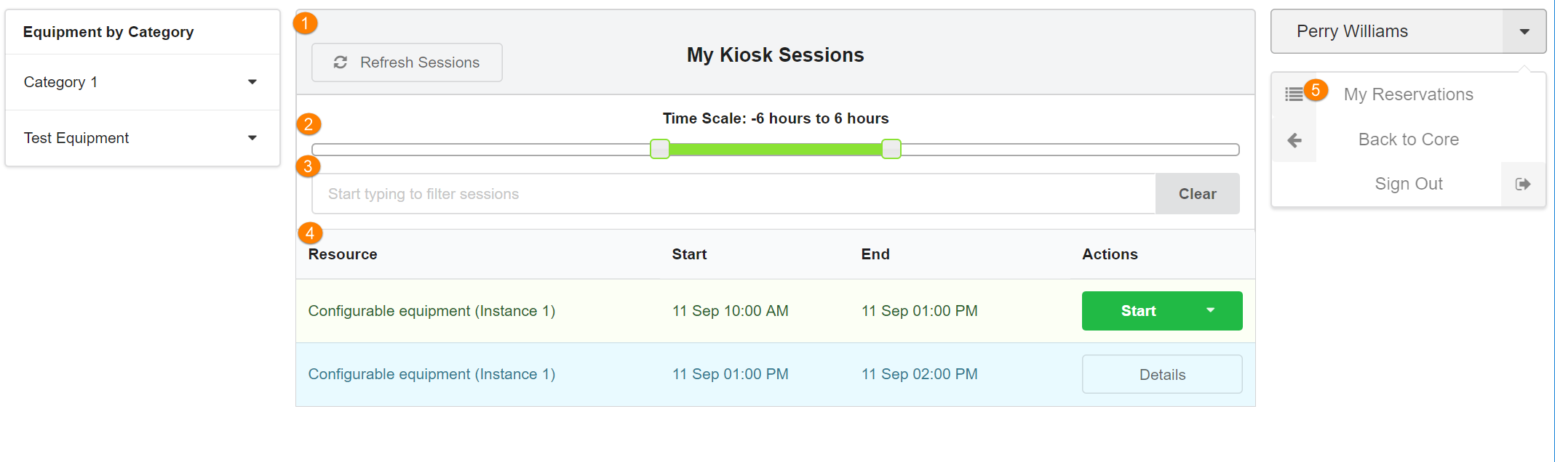Click the Back to Core arrow icon

[1294, 140]
